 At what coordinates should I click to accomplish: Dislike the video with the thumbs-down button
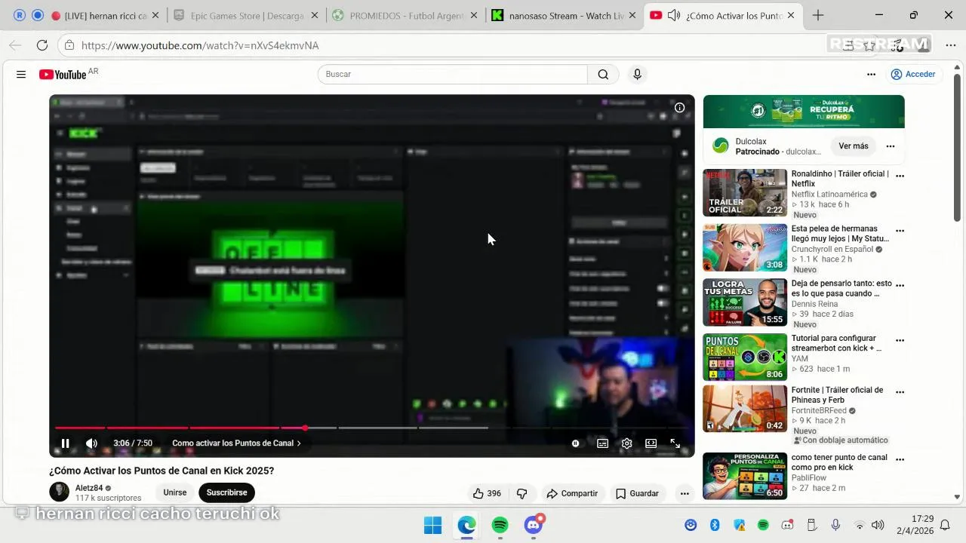pos(521,493)
